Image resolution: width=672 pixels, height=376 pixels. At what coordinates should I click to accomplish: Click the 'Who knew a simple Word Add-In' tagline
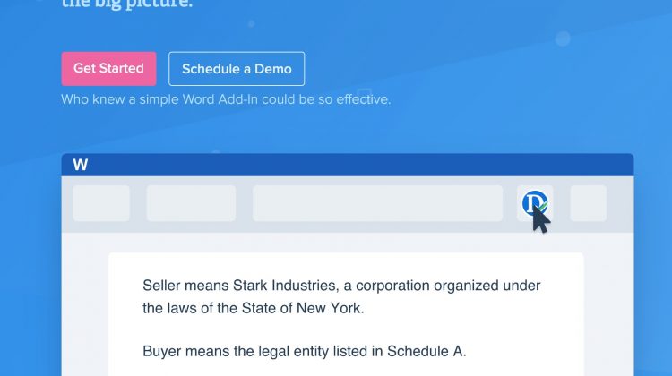click(x=226, y=99)
